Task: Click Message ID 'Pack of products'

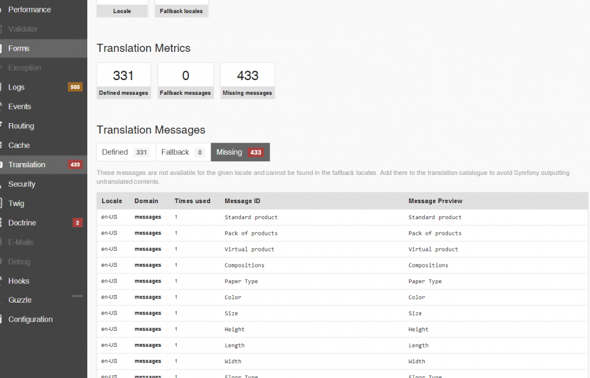Action: 251,234
